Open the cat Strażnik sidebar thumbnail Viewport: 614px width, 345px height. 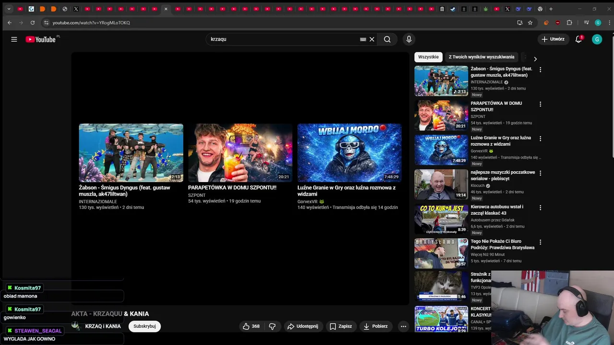point(441,287)
